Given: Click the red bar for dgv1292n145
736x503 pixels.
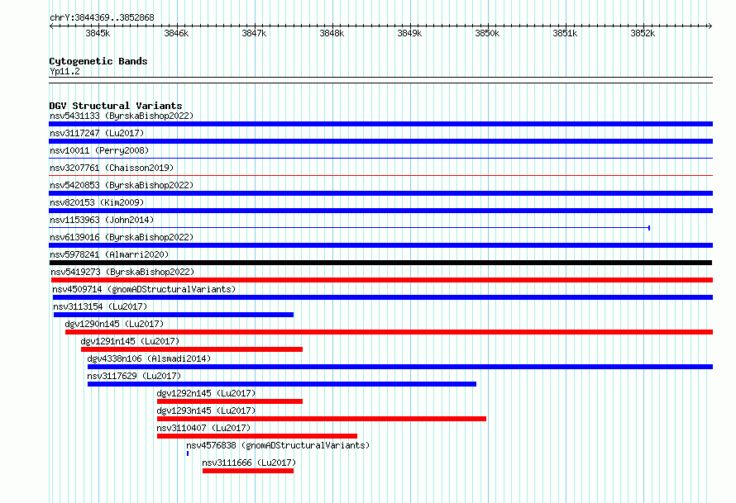Looking at the screenshot, I should click(230, 401).
